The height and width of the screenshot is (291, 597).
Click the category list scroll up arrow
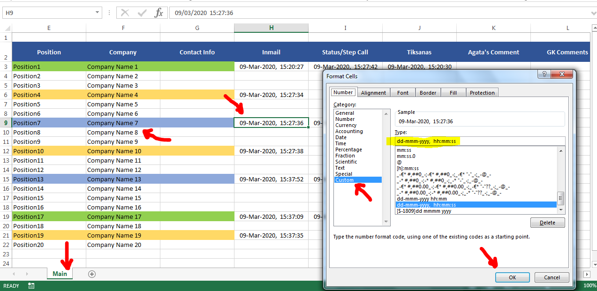click(x=386, y=113)
